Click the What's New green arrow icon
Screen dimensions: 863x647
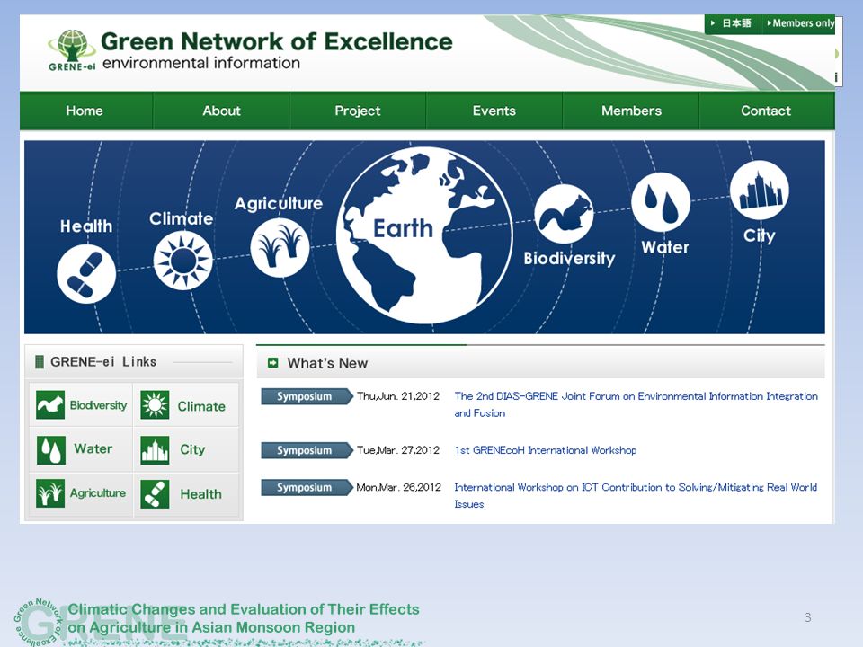(x=272, y=362)
